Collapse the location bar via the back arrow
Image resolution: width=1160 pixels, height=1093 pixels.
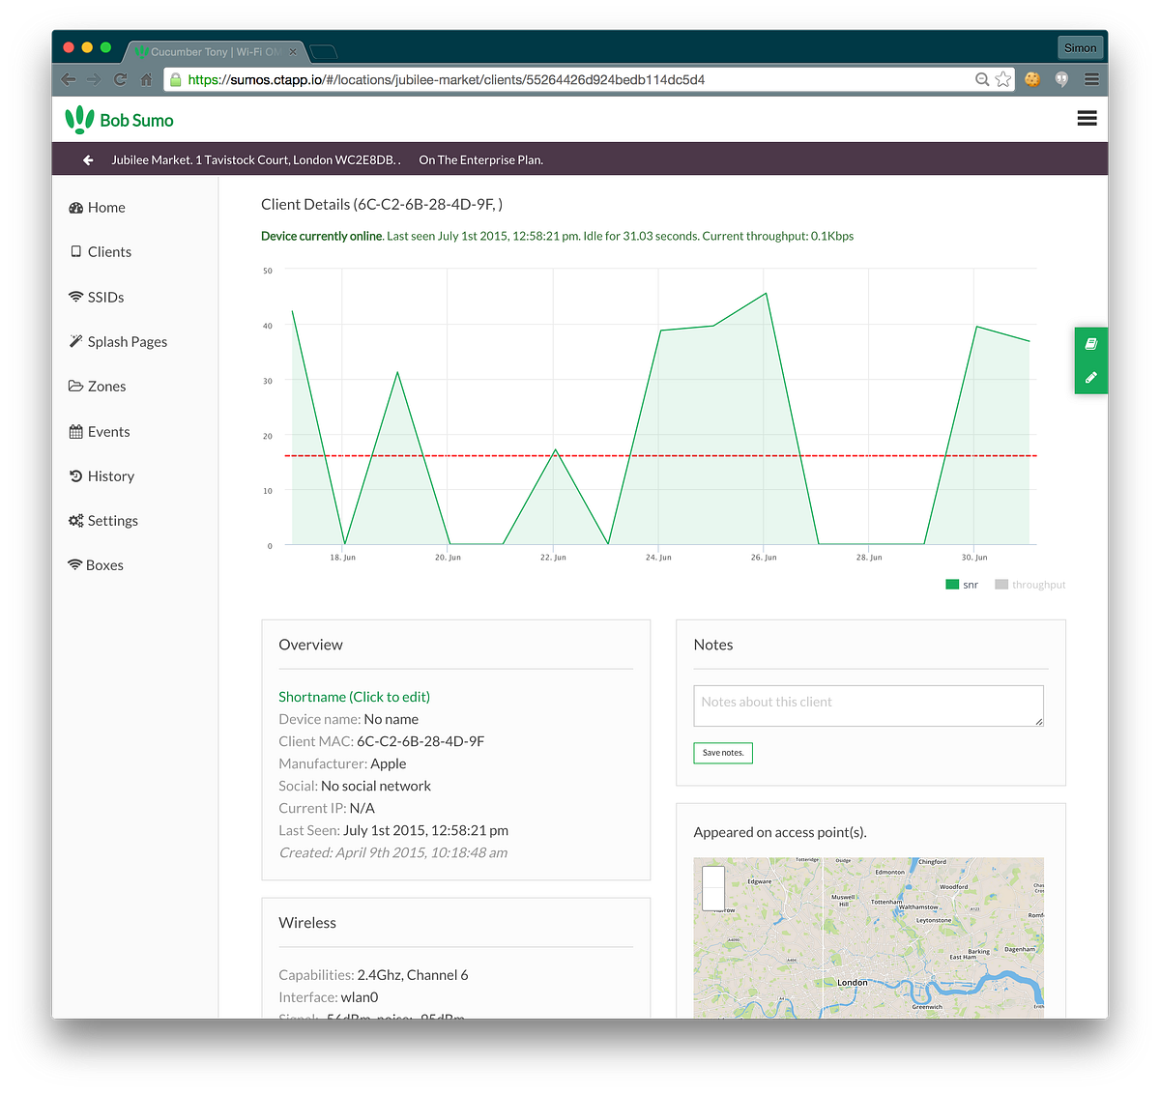pyautogui.click(x=87, y=159)
